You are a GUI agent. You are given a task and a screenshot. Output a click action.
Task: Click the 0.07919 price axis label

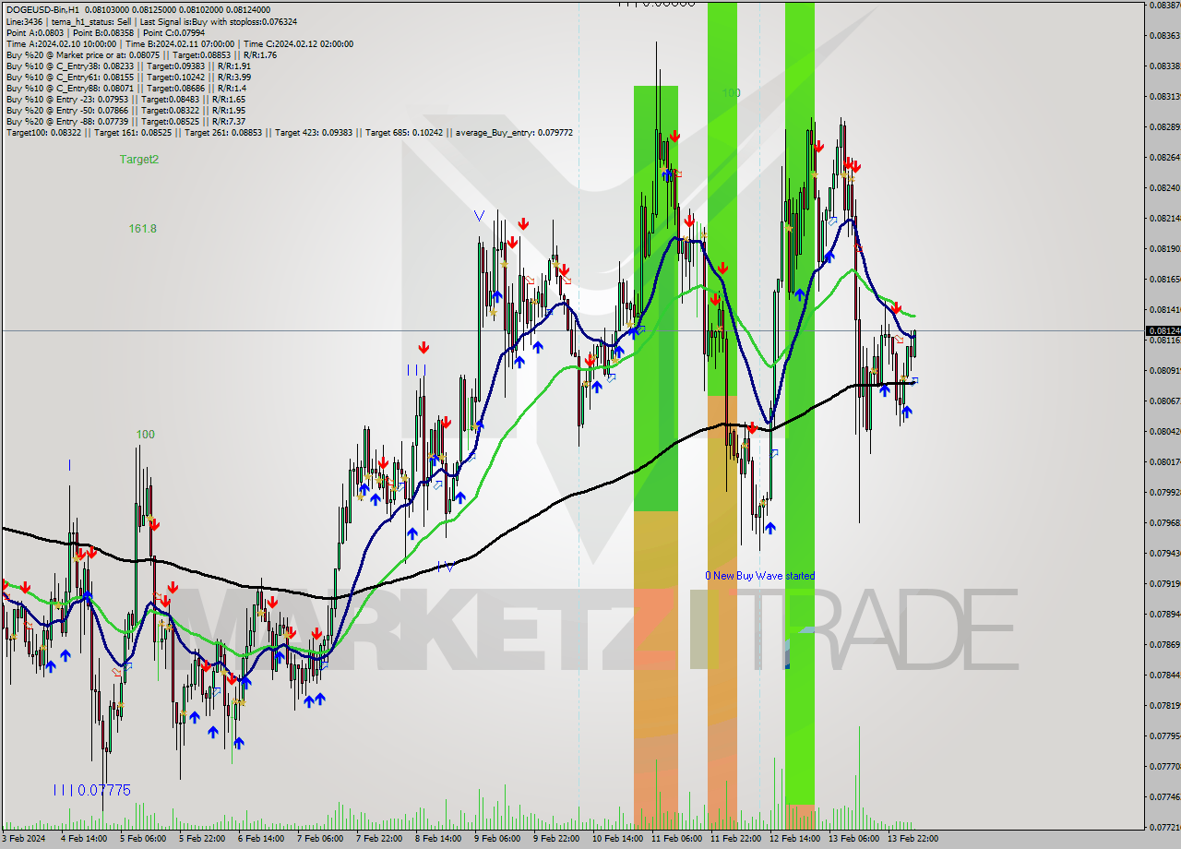point(1163,583)
